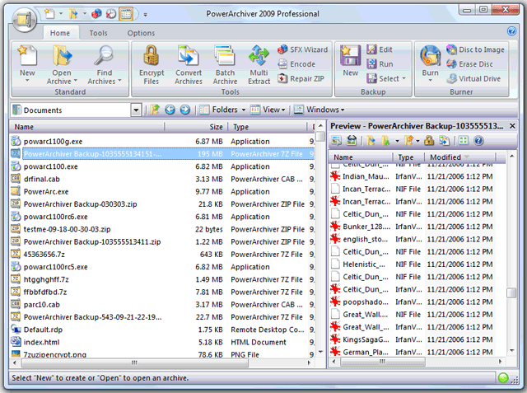Screen dimensions: 527x393
Task: Select index.html file
Action: coord(163,342)
